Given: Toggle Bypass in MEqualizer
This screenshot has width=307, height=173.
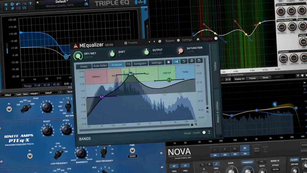Looking at the screenshot, I should point(170,41).
